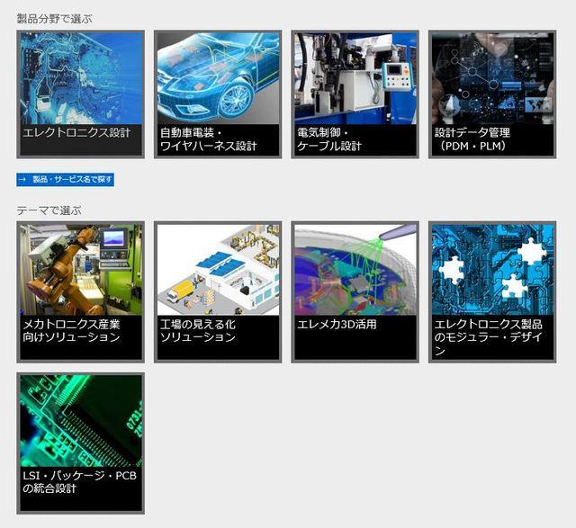Select the 電気制御・ケーブル設計 machine image
The image size is (576, 528).
pyautogui.click(x=355, y=78)
